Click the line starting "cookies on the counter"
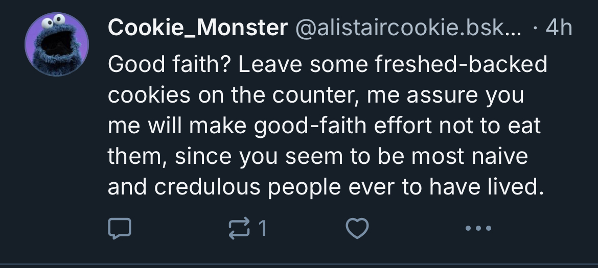598x268 pixels. pos(316,95)
